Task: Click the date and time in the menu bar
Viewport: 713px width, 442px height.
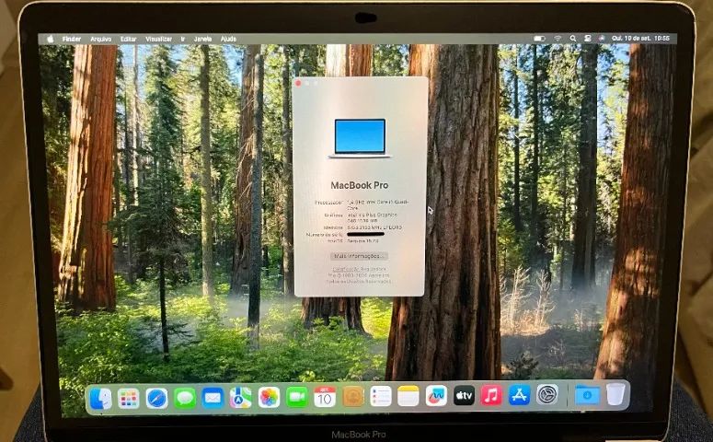Action: click(640, 39)
